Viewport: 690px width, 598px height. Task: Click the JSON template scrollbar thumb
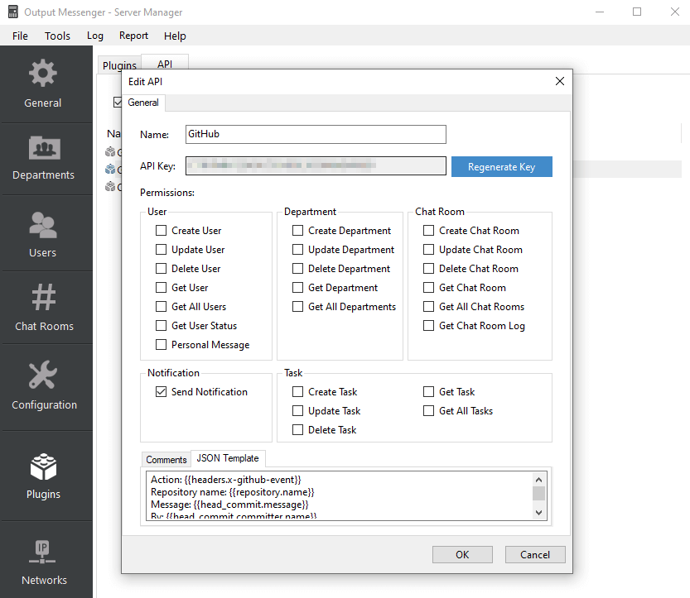pos(539,493)
